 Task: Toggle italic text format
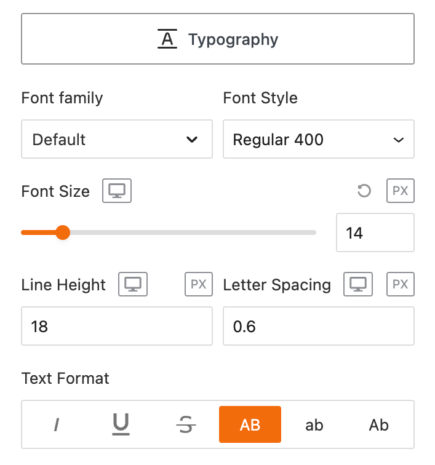click(57, 425)
